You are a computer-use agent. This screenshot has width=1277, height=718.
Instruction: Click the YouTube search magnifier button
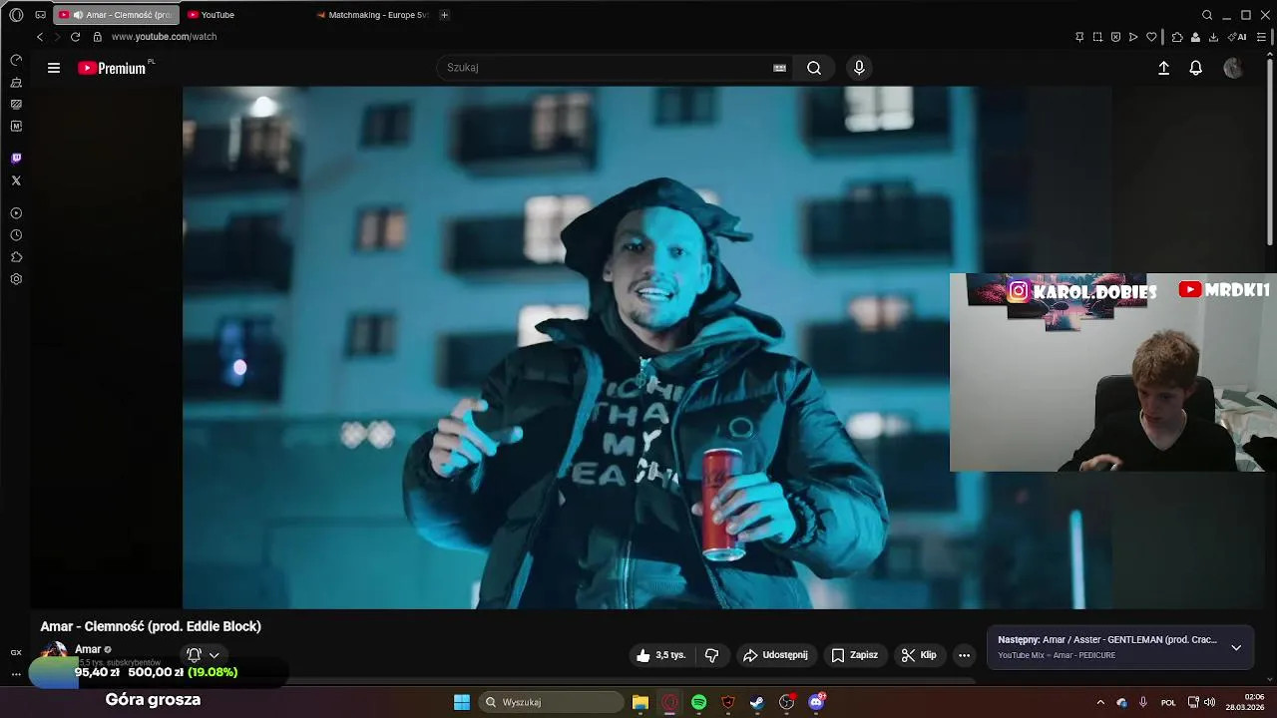814,68
